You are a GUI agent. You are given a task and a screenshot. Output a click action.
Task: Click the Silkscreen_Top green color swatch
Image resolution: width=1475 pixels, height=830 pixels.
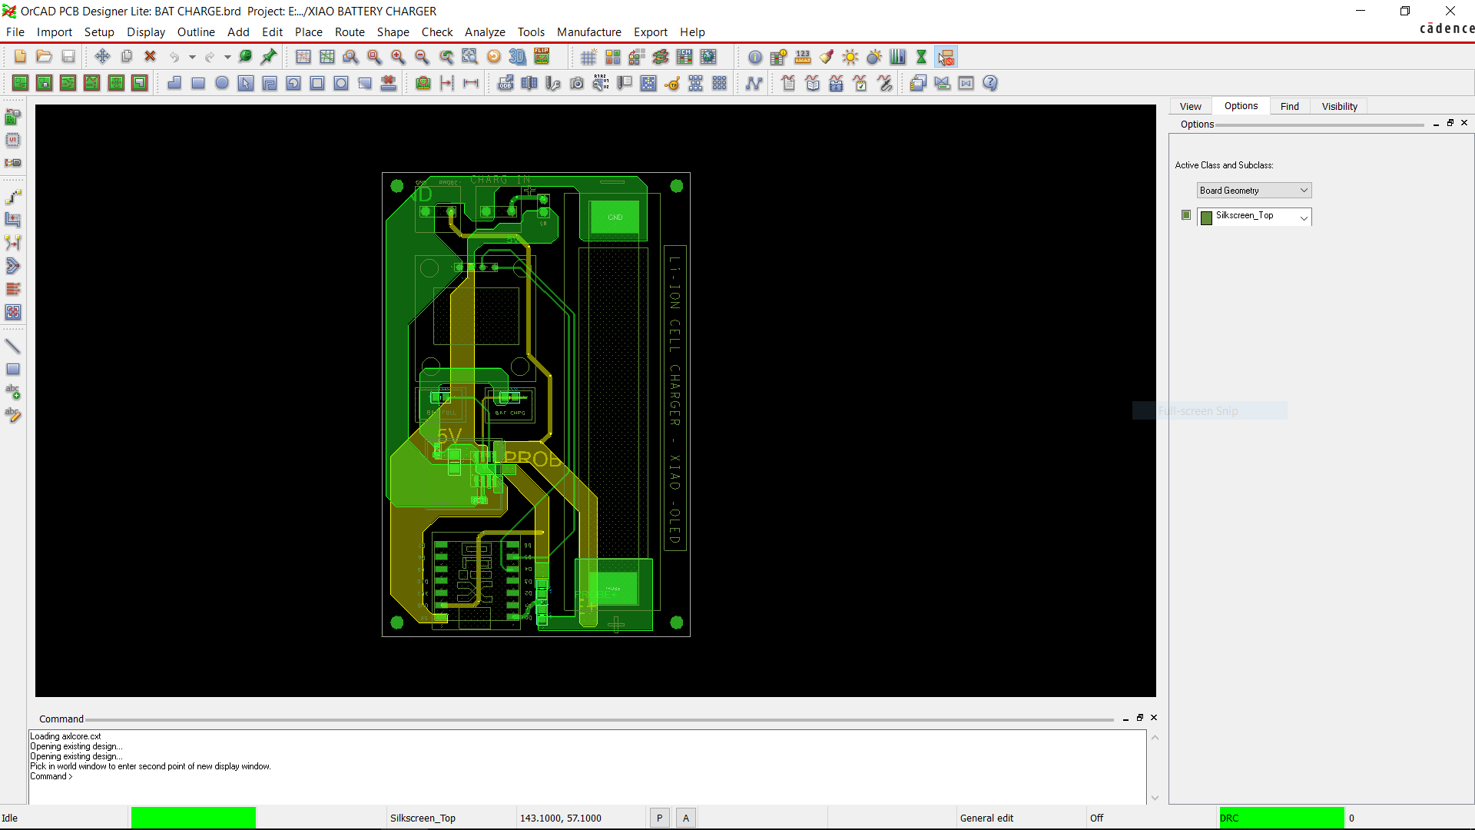tap(1206, 217)
